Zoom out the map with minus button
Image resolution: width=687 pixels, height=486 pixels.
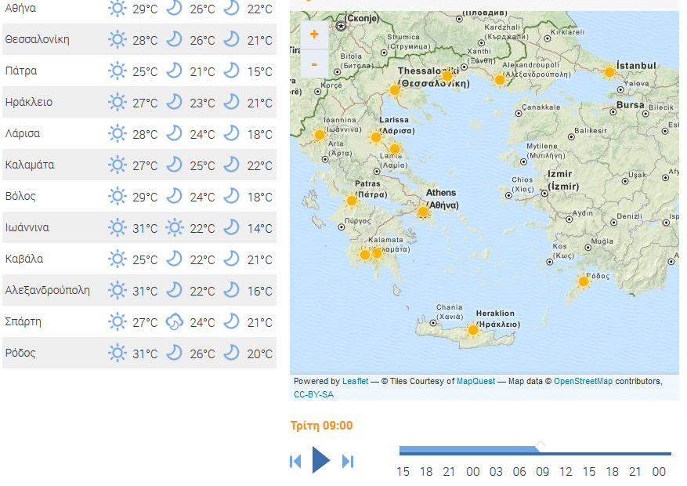tap(314, 63)
